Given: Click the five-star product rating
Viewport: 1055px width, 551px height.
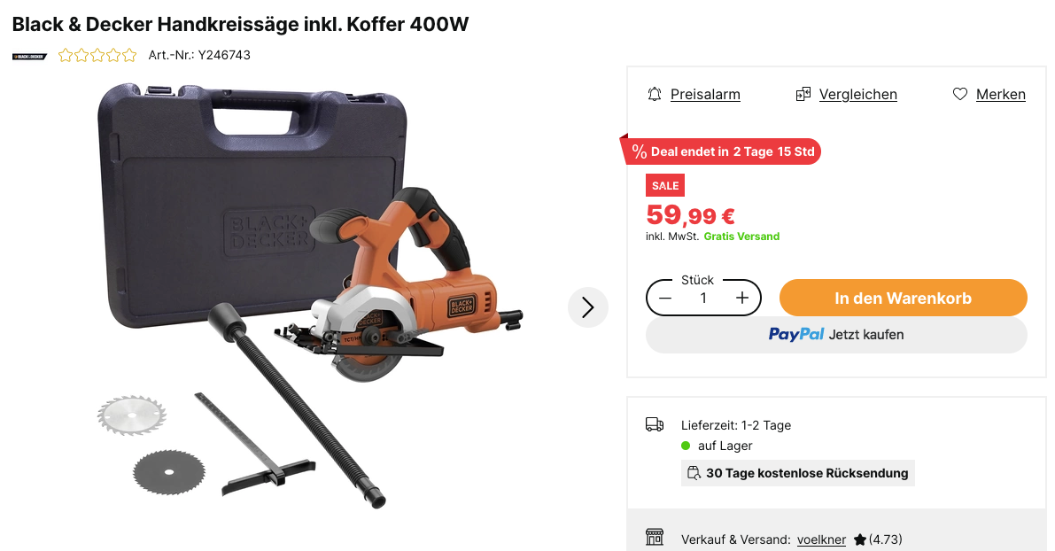Looking at the screenshot, I should click(x=97, y=55).
